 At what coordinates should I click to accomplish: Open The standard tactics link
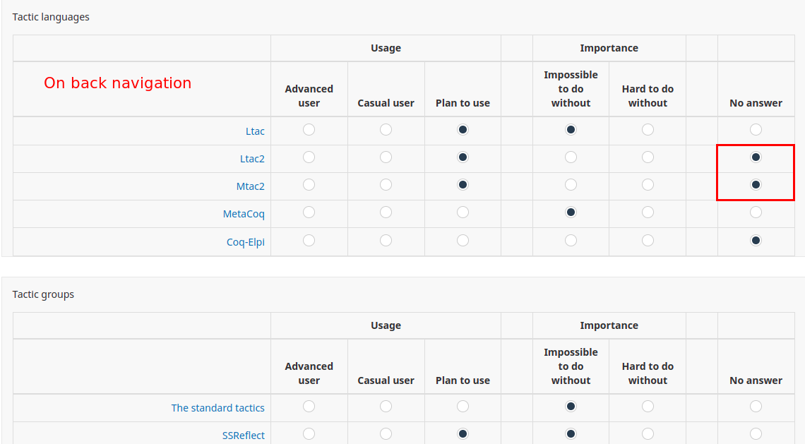[x=217, y=408]
